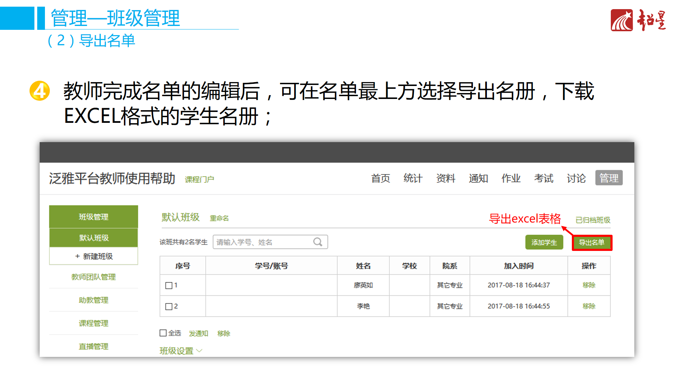This screenshot has width=674, height=379.
Task: Click 新建班级 to create a class
Action: (93, 256)
